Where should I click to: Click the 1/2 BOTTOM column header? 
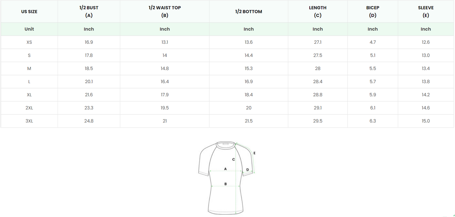[x=248, y=12]
